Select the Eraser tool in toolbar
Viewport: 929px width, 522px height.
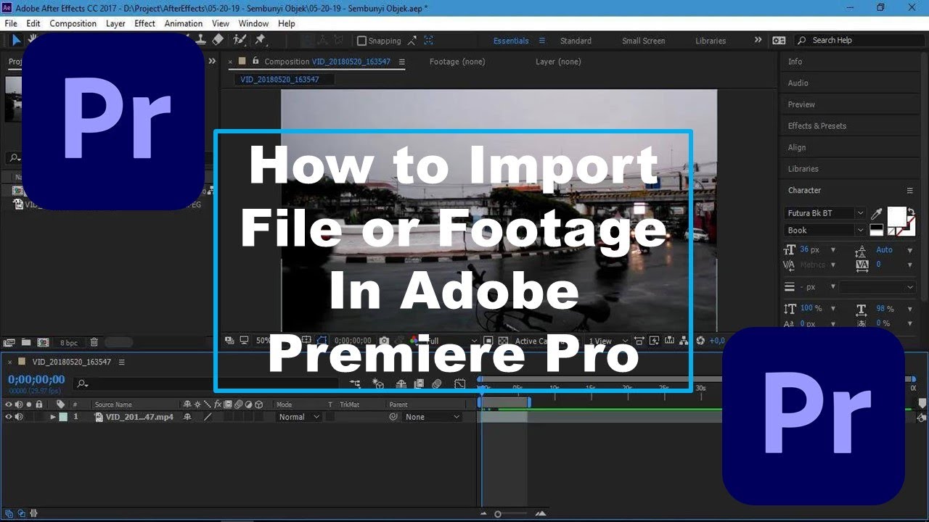(218, 41)
